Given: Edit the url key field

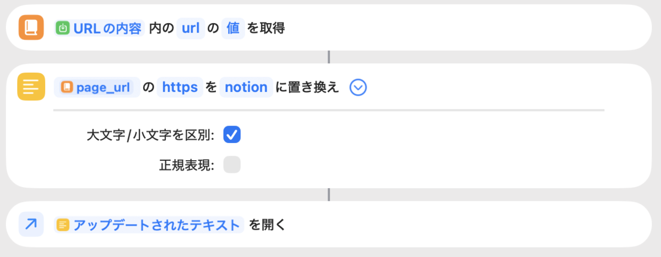Looking at the screenshot, I should 191,28.
